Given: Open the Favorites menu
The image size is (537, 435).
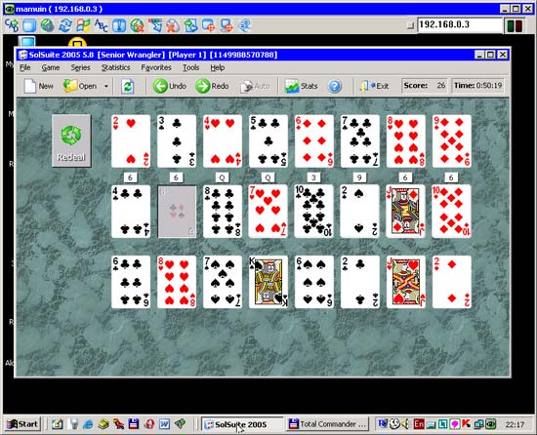Looking at the screenshot, I should pos(156,67).
